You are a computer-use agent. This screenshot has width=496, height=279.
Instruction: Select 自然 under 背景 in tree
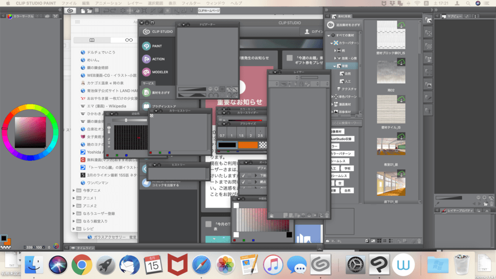tap(345, 74)
